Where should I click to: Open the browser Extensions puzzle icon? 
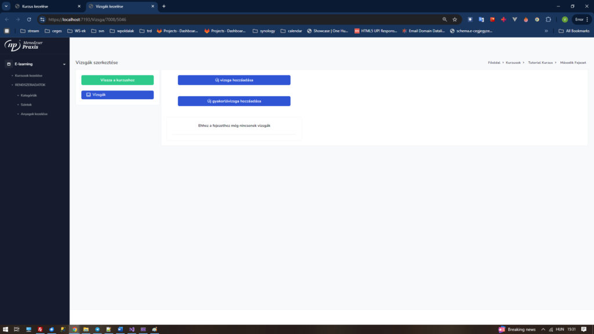[548, 19]
